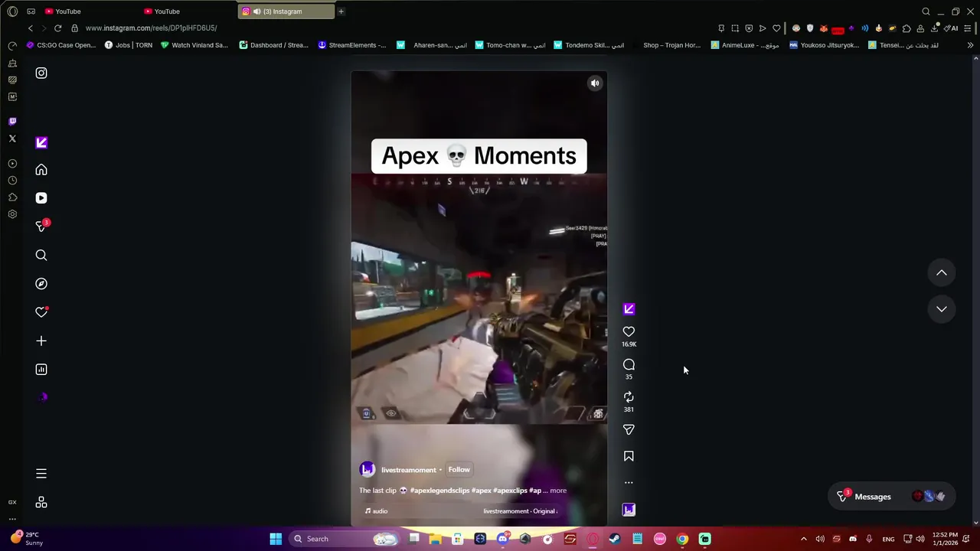Go back in browser history
This screenshot has width=980, height=551.
coord(31,28)
